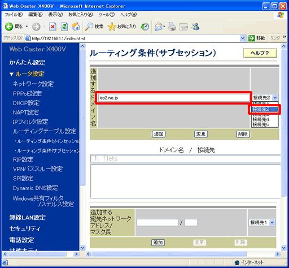
Task: Select 接続先2 in the open list
Action: coord(265,109)
